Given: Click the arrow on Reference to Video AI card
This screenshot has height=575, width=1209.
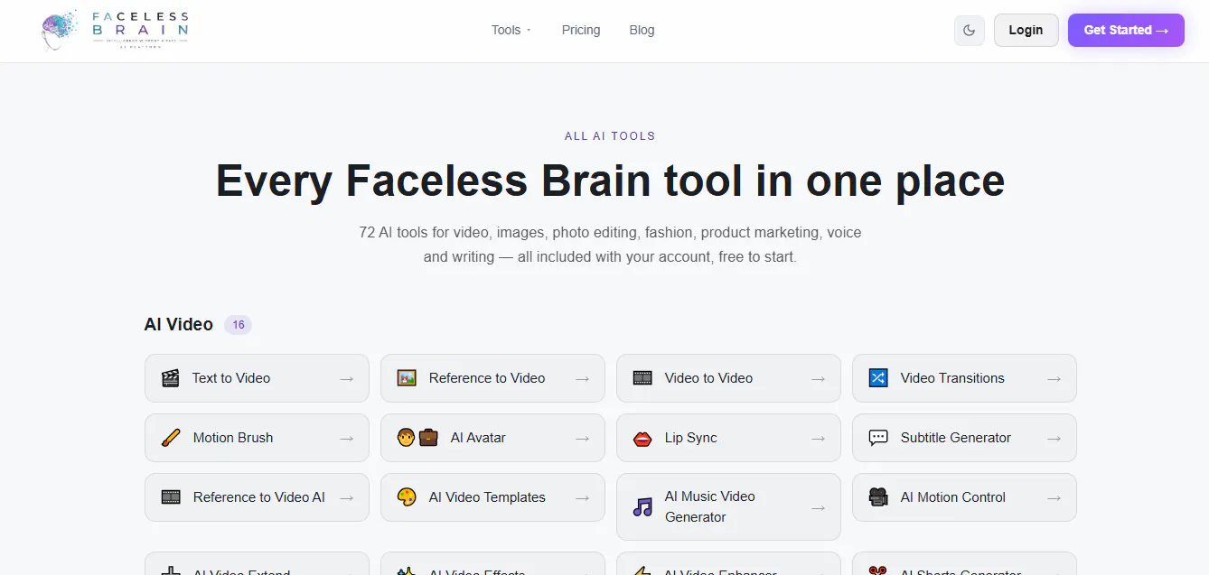Looking at the screenshot, I should click(x=346, y=498).
